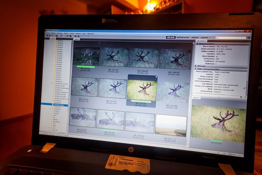Select the highlighted blue folder in the tree

(x=54, y=105)
